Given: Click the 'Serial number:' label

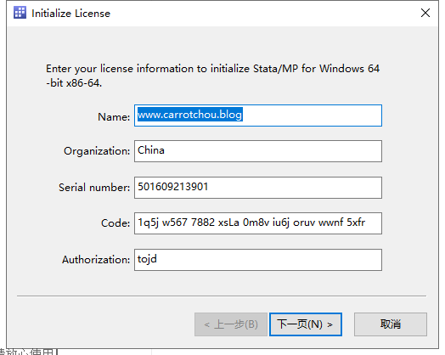Looking at the screenshot, I should click(94, 188).
